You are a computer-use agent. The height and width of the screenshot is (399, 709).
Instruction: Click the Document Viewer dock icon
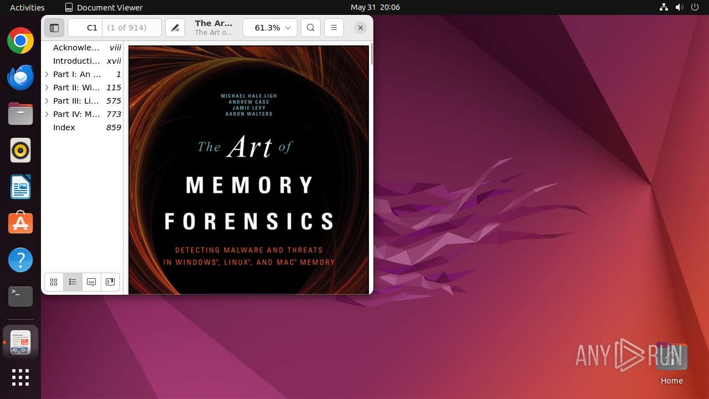[x=20, y=342]
